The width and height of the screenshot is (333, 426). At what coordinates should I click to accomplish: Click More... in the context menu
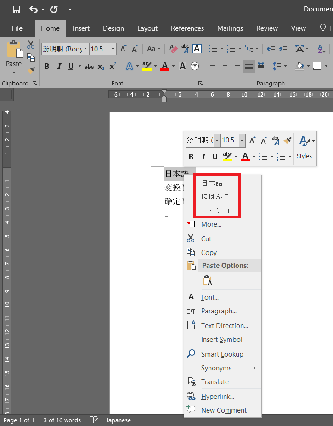coord(211,224)
